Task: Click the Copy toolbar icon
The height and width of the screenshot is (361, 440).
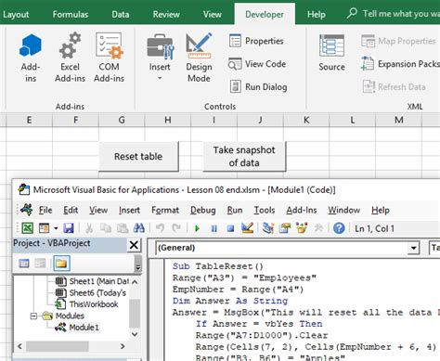Action: (x=106, y=228)
